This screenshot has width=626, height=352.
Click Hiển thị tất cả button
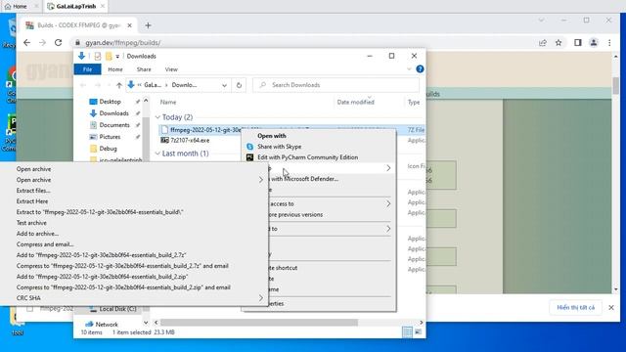click(x=576, y=308)
